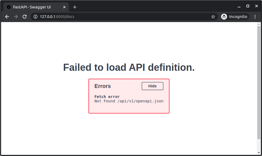
Task: Maximize the browser window
Action: click(248, 6)
